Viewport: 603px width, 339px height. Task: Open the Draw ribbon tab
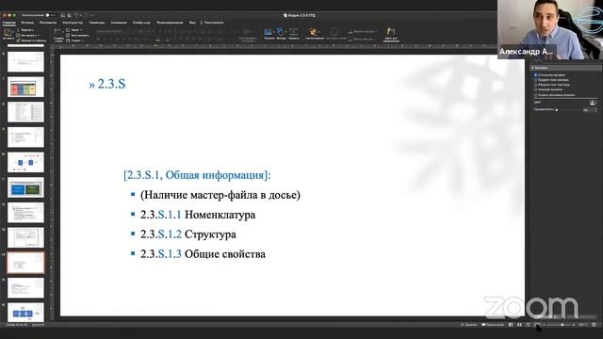[48, 23]
